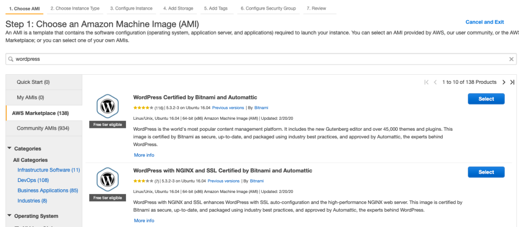Open Previous versions for WordPress with NGINX

(x=223, y=181)
